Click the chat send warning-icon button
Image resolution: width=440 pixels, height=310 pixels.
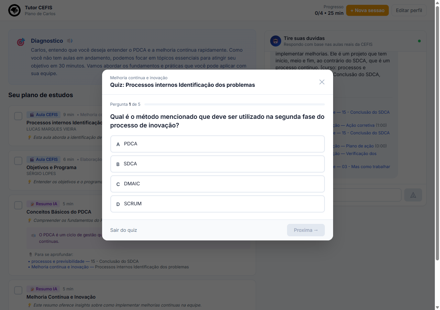413,195
